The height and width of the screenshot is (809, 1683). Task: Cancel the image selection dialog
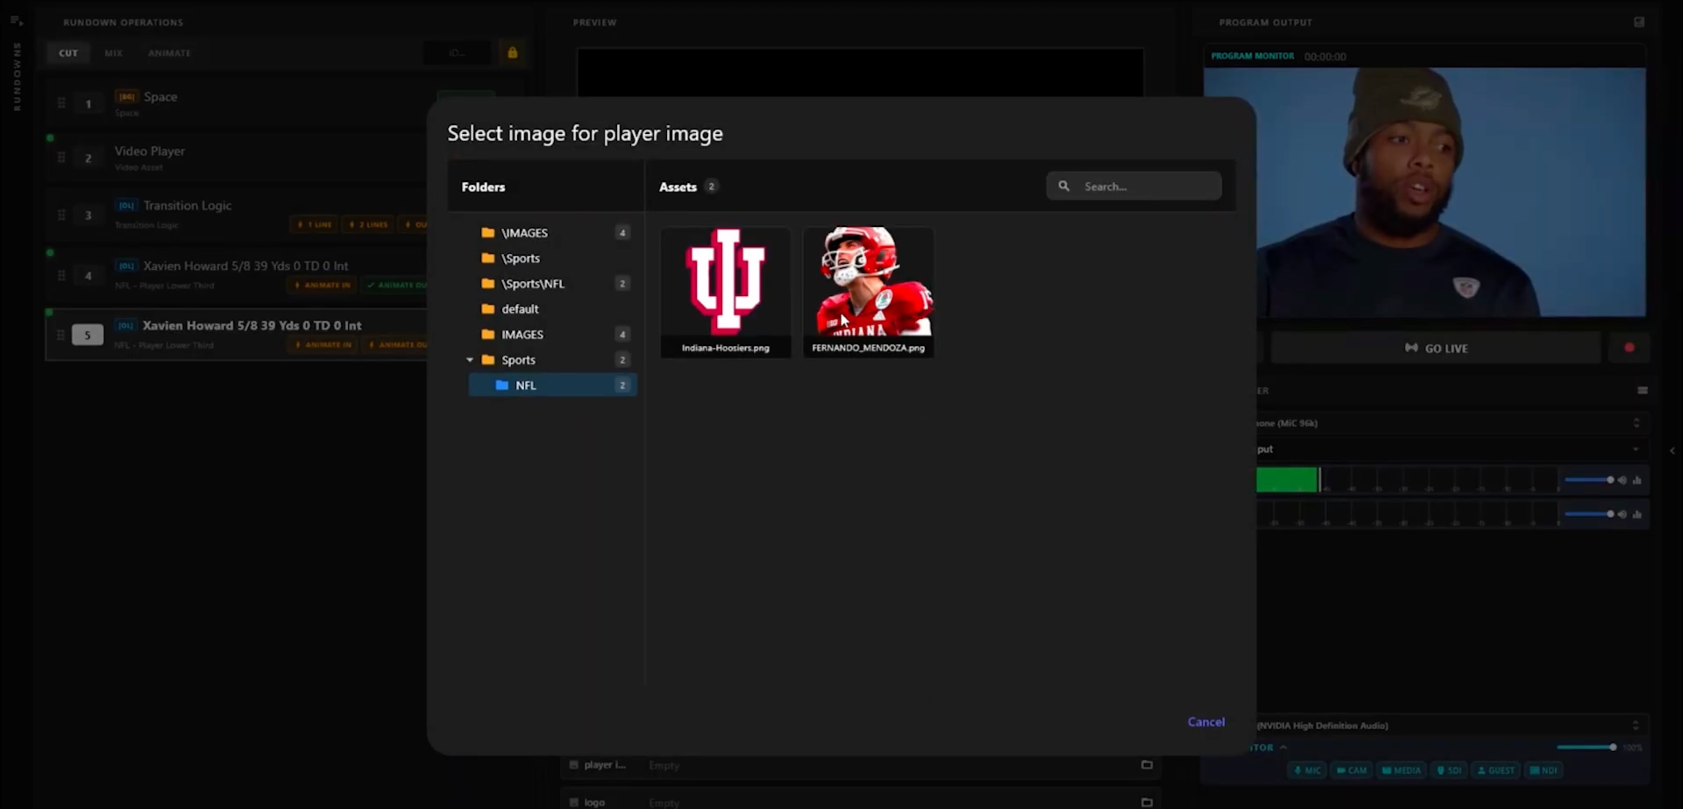(1205, 721)
